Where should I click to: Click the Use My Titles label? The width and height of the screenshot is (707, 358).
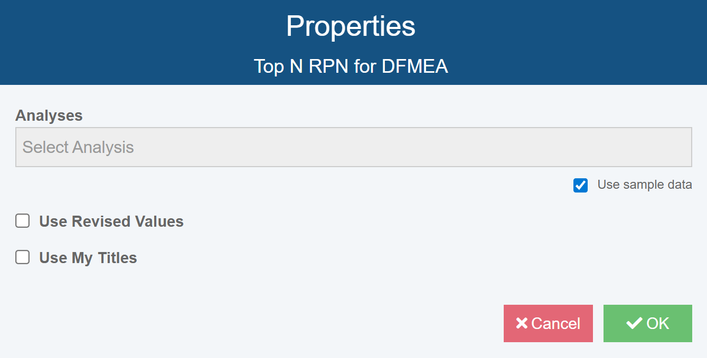tap(88, 258)
